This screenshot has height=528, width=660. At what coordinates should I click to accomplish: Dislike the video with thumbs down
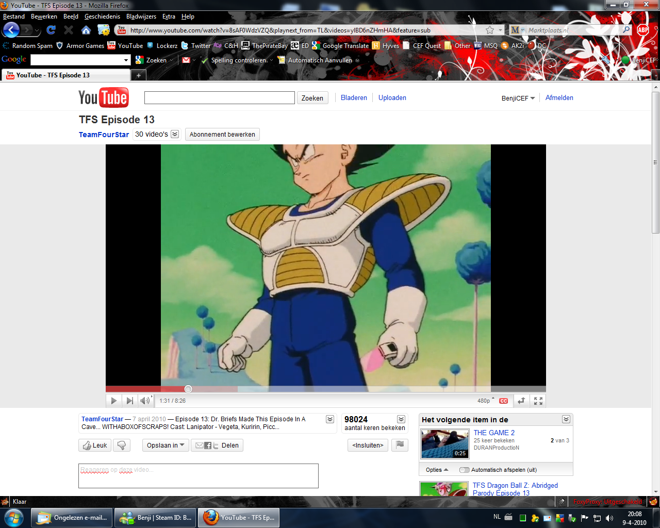click(x=121, y=445)
